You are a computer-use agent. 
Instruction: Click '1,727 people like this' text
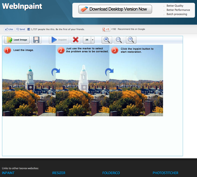[43, 29]
